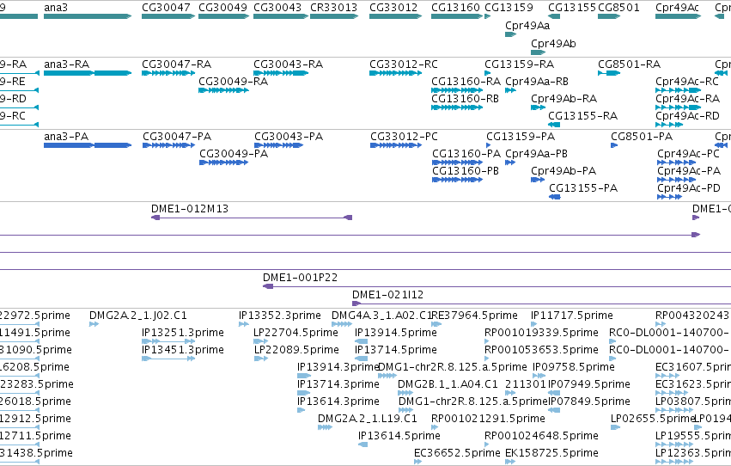The width and height of the screenshot is (731, 466).
Task: Select transcript CG33012-RC
Action: pos(395,73)
